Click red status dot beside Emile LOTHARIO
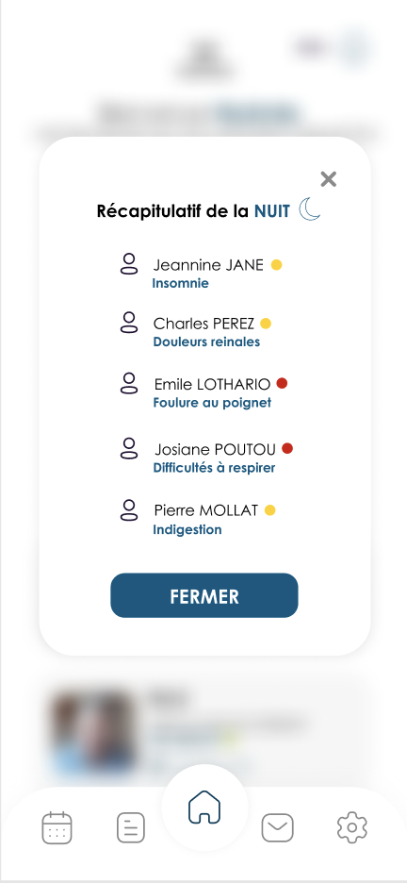The image size is (407, 883). click(283, 384)
